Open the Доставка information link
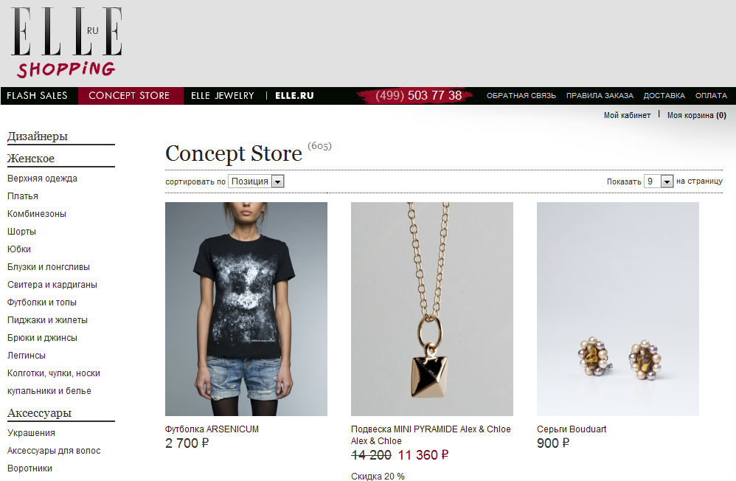The width and height of the screenshot is (736, 481). [664, 95]
